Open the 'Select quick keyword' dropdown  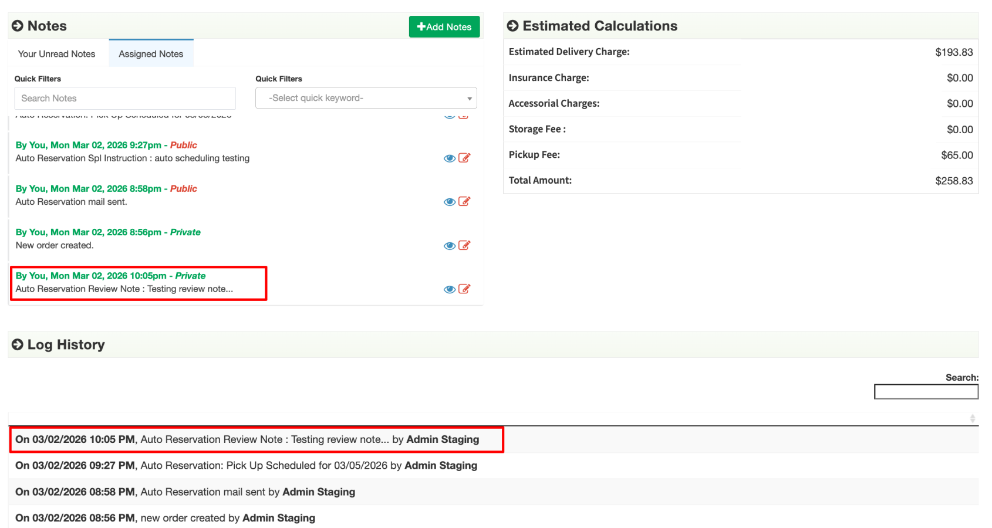click(366, 98)
